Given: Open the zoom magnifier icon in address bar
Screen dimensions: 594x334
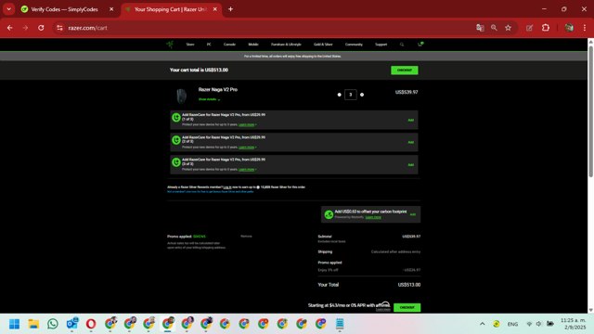Looking at the screenshot, I should pyautogui.click(x=494, y=28).
